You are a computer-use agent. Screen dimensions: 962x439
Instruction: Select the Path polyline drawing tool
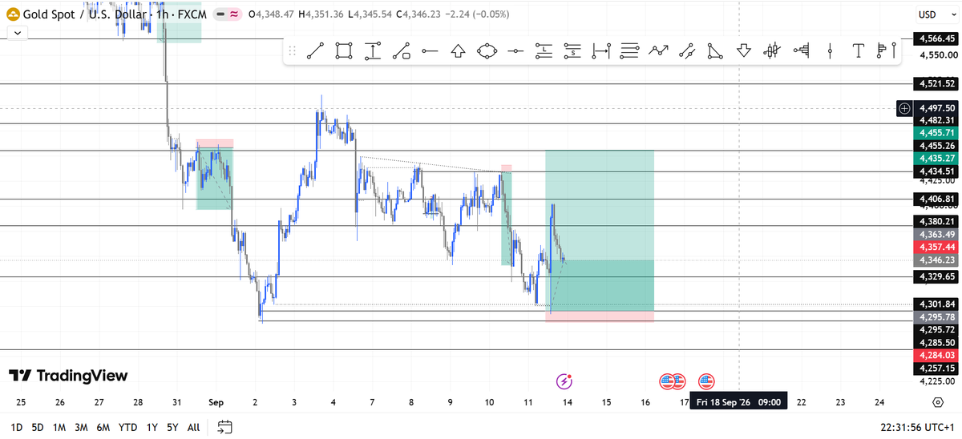point(658,51)
